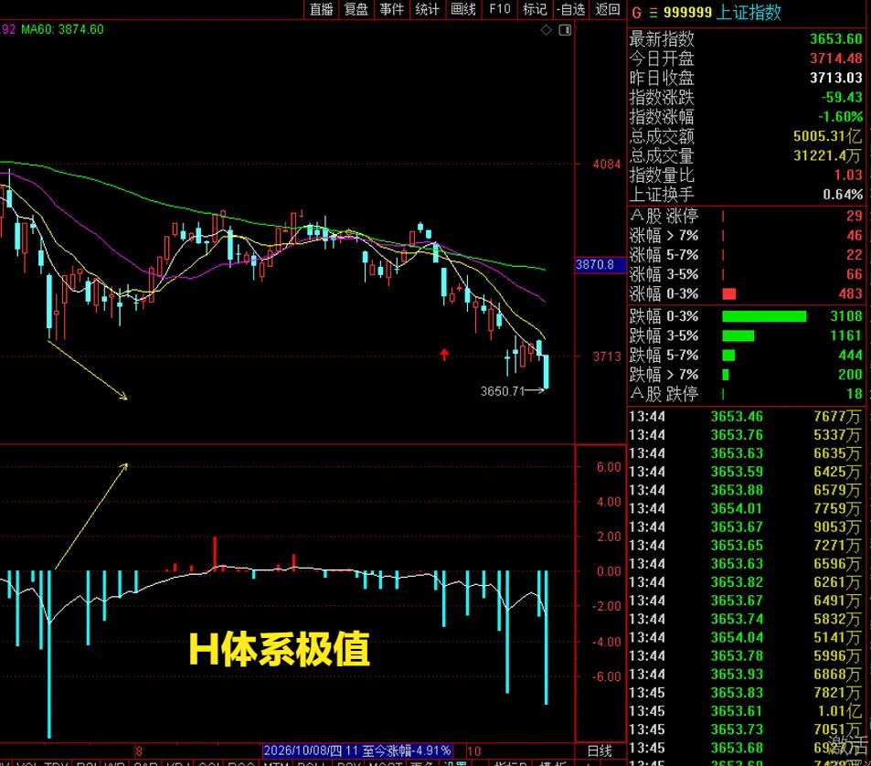
Task: Click the 最新指数 value 3653.60
Action: coord(836,39)
